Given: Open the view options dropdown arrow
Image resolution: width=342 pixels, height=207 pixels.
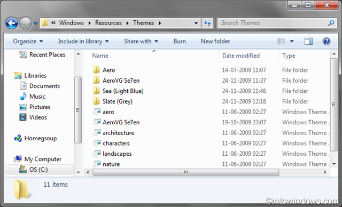Looking at the screenshot, I should click(292, 41).
